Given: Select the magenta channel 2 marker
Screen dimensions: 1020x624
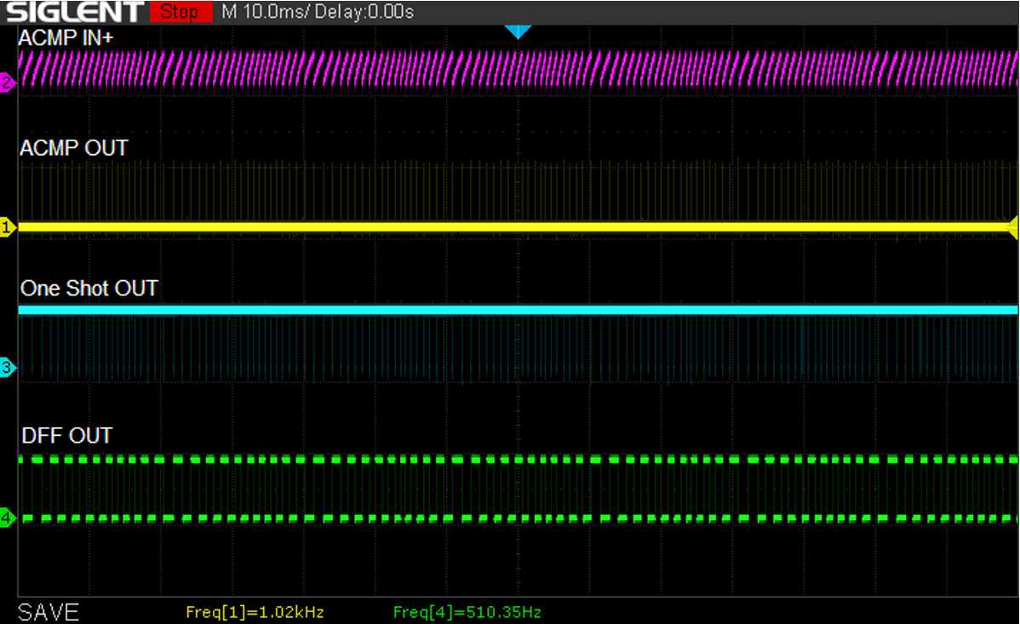Looking at the screenshot, I should click(8, 83).
